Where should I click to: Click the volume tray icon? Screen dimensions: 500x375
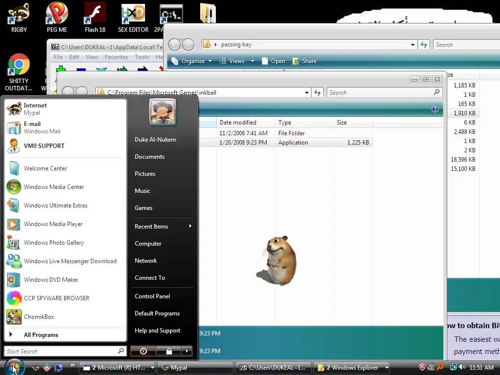point(462,367)
